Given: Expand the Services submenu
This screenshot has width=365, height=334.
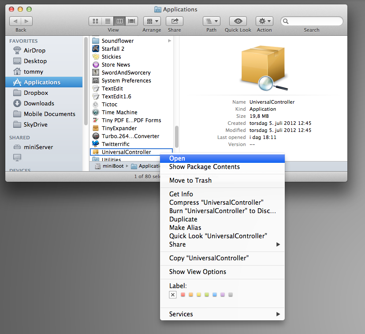Looking at the screenshot, I should [222, 314].
